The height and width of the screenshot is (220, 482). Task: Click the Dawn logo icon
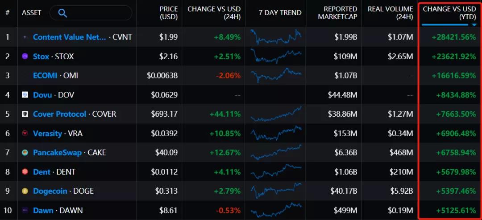25,210
